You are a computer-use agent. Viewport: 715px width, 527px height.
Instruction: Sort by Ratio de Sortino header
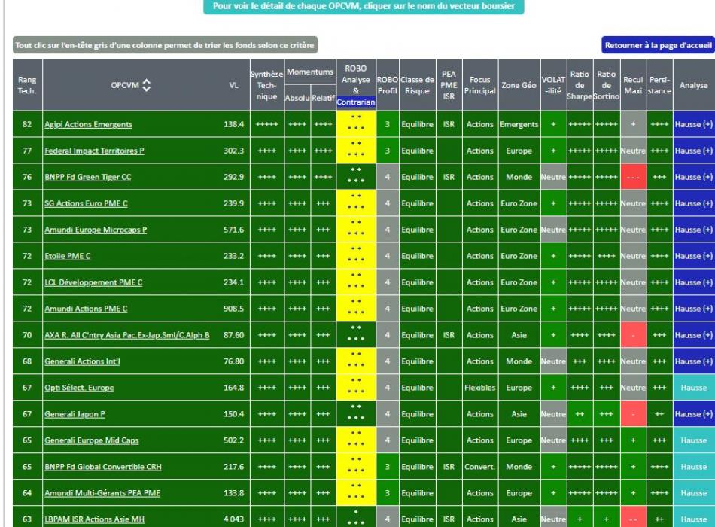pos(607,85)
